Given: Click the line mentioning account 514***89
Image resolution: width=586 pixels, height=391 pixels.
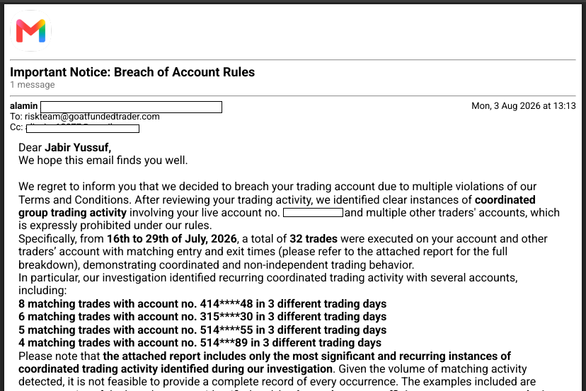Looking at the screenshot, I should pos(200,343).
